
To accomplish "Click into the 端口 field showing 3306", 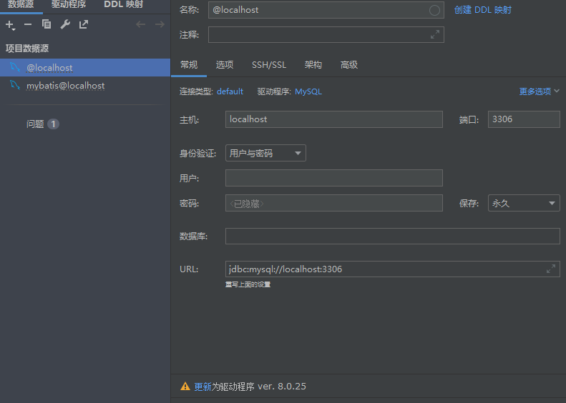I will 524,119.
